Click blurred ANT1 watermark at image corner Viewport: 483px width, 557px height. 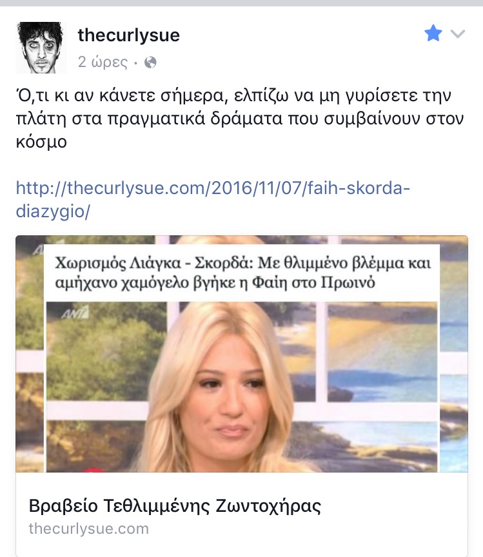pyautogui.click(x=39, y=249)
